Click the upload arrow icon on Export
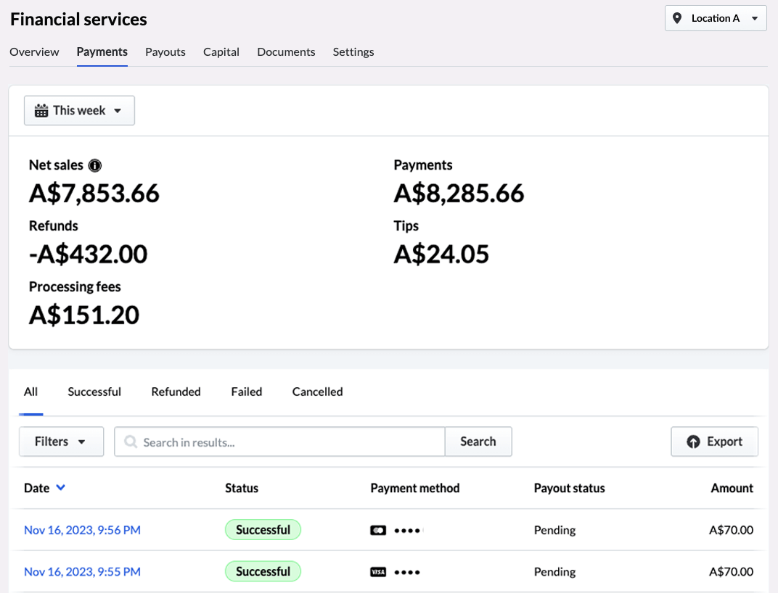This screenshot has width=778, height=593. [x=695, y=441]
